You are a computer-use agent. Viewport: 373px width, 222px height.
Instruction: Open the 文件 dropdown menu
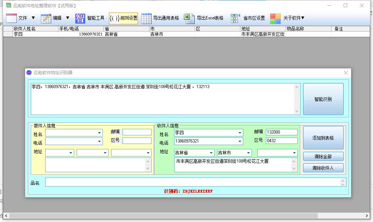(x=33, y=18)
